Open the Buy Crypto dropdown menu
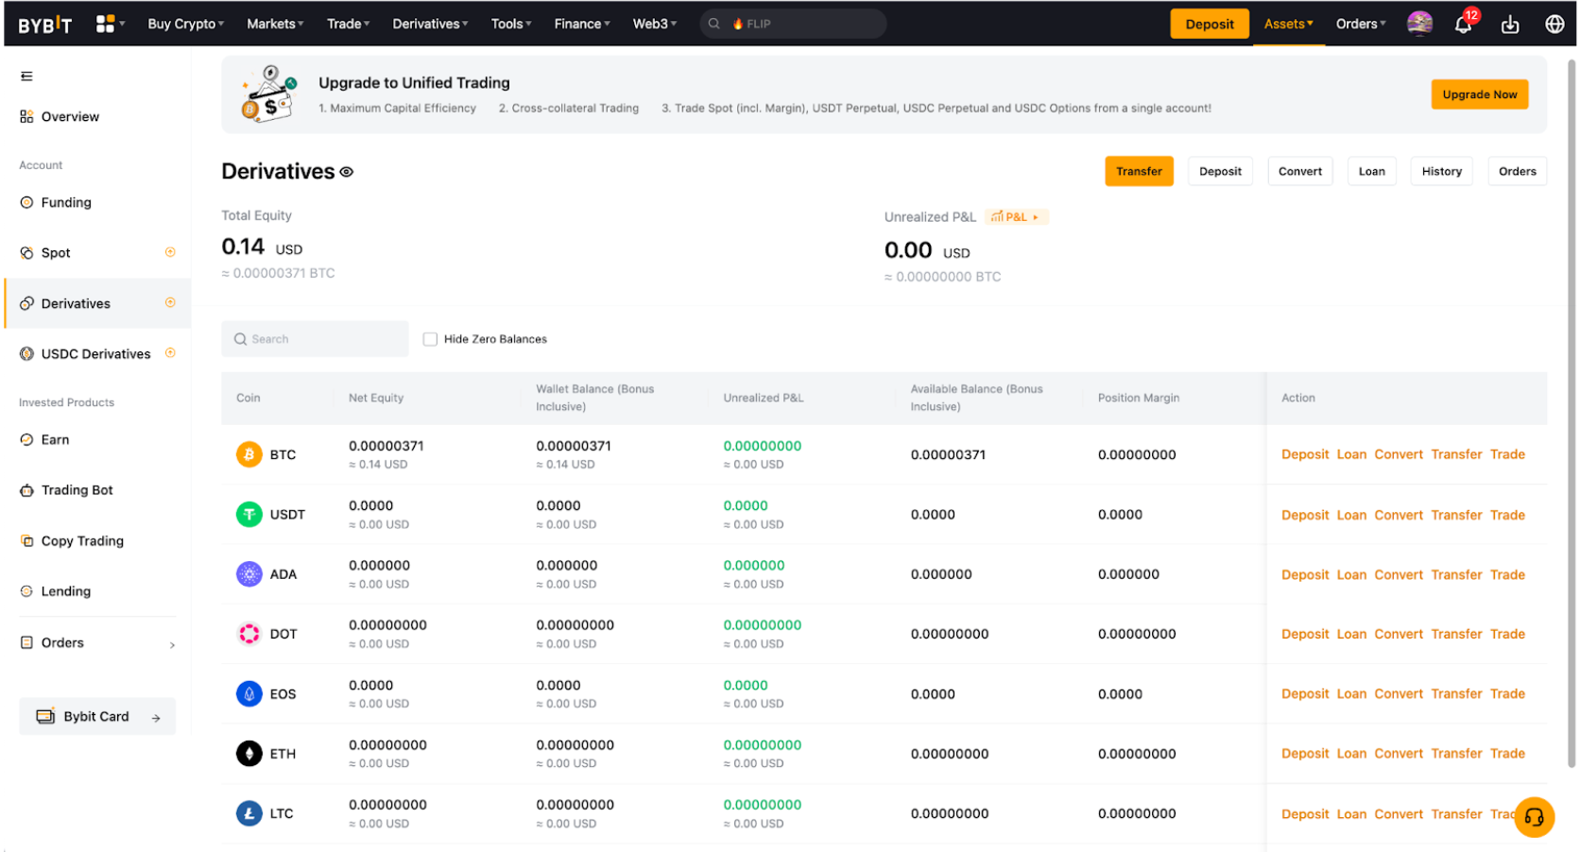This screenshot has width=1580, height=852. [x=185, y=24]
